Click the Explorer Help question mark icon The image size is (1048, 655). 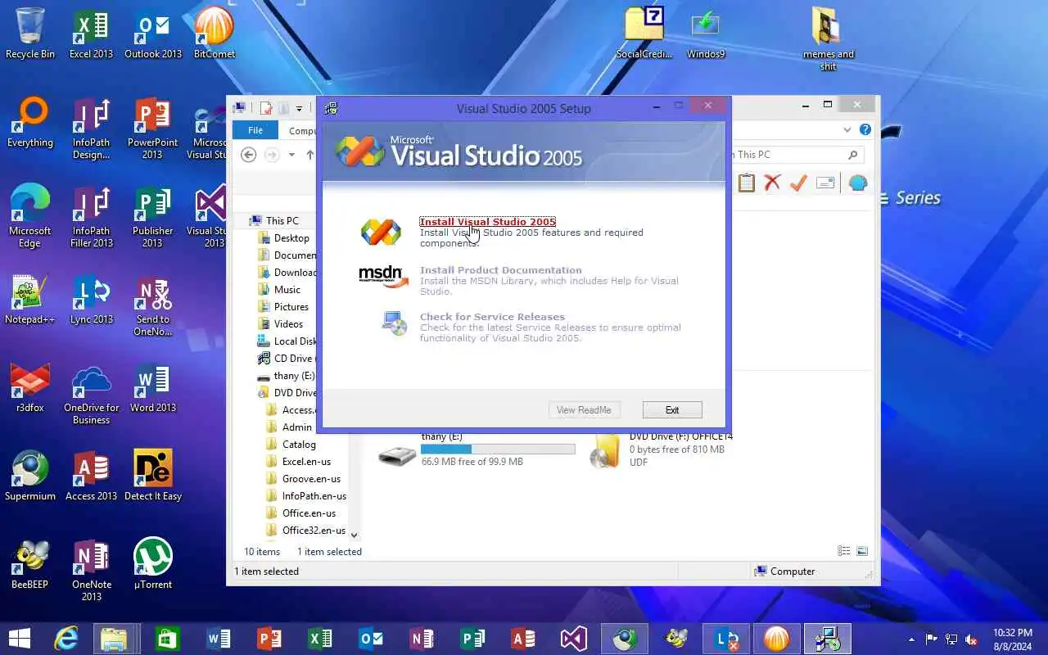coord(865,130)
